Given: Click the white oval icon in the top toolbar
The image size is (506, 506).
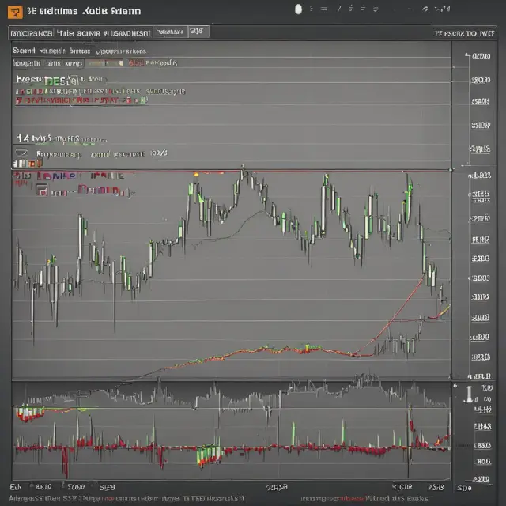Looking at the screenshot, I should click(x=299, y=9).
